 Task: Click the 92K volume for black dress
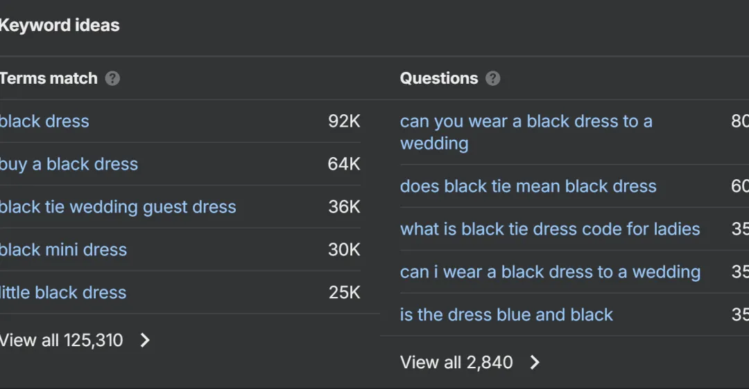[x=344, y=121]
